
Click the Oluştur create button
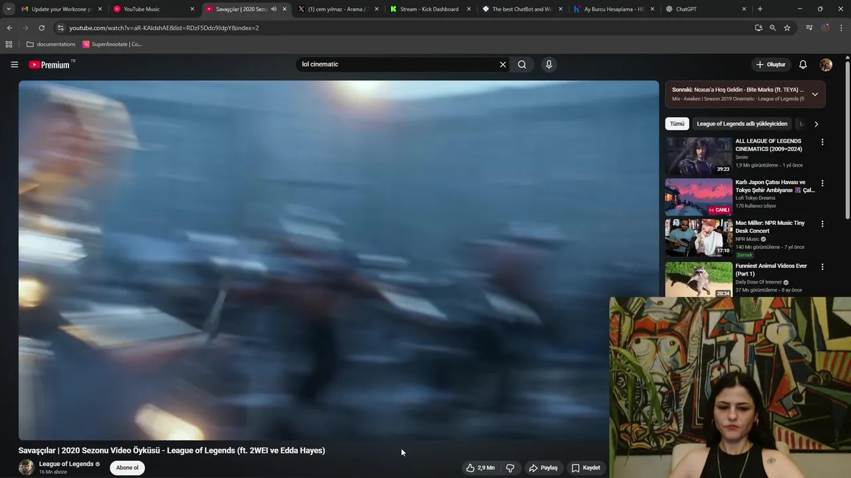(771, 64)
